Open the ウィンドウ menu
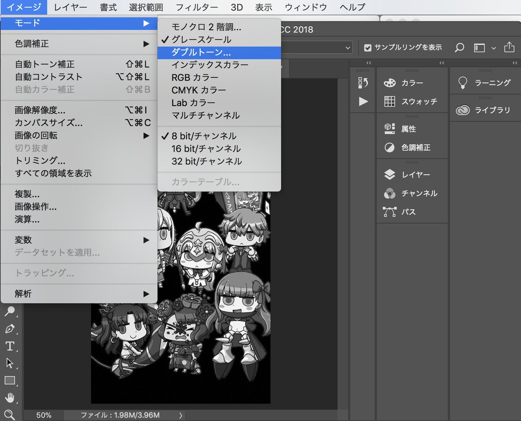521x421 pixels. 307,7
